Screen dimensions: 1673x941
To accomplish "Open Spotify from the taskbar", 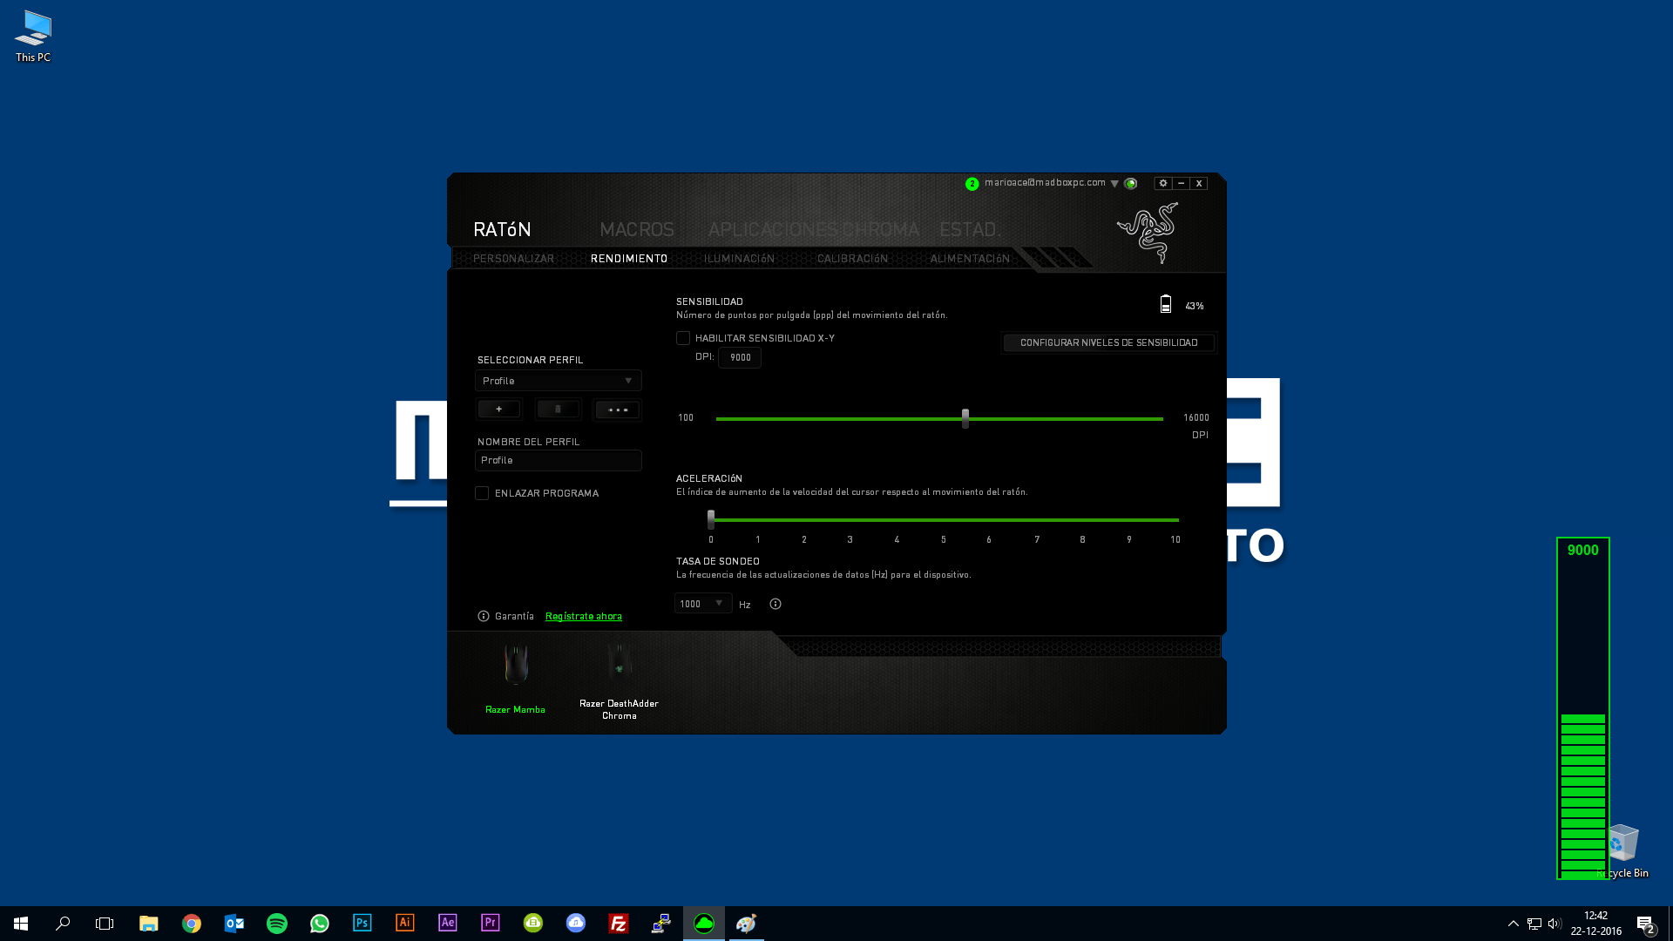I will click(x=277, y=923).
